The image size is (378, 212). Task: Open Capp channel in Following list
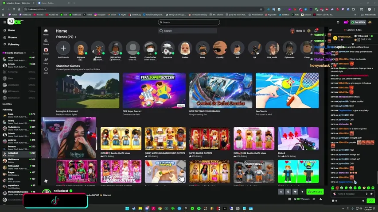19,115
